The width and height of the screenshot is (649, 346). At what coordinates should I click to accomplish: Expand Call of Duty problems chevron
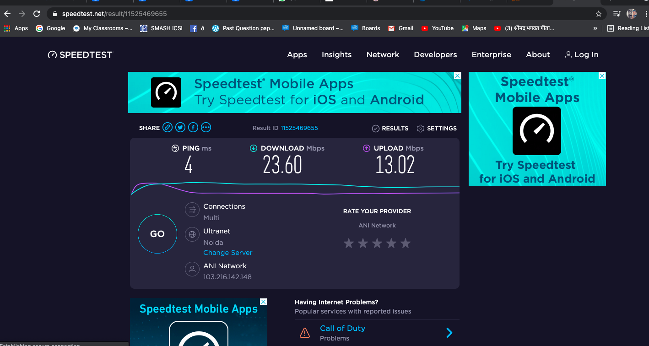click(x=449, y=333)
